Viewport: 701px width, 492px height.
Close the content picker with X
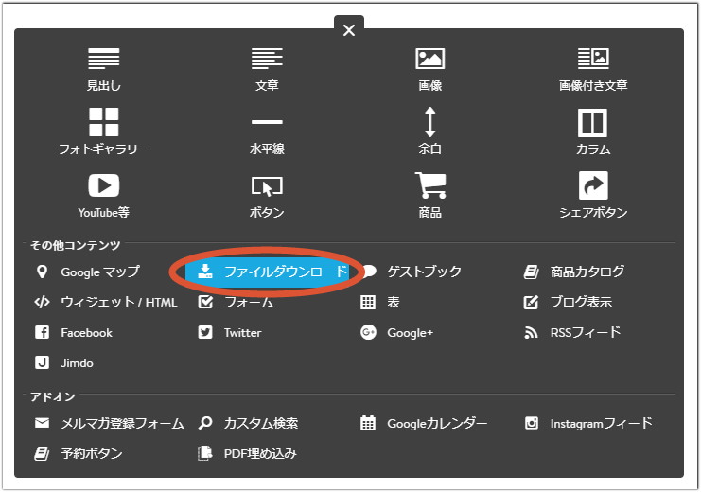pos(349,30)
